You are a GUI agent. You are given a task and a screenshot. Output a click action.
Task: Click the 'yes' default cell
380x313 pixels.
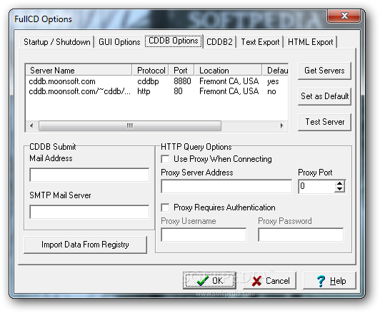click(273, 82)
